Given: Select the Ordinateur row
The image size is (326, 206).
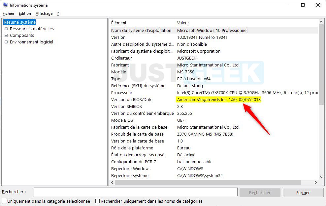Looking at the screenshot, I should click(214, 58).
